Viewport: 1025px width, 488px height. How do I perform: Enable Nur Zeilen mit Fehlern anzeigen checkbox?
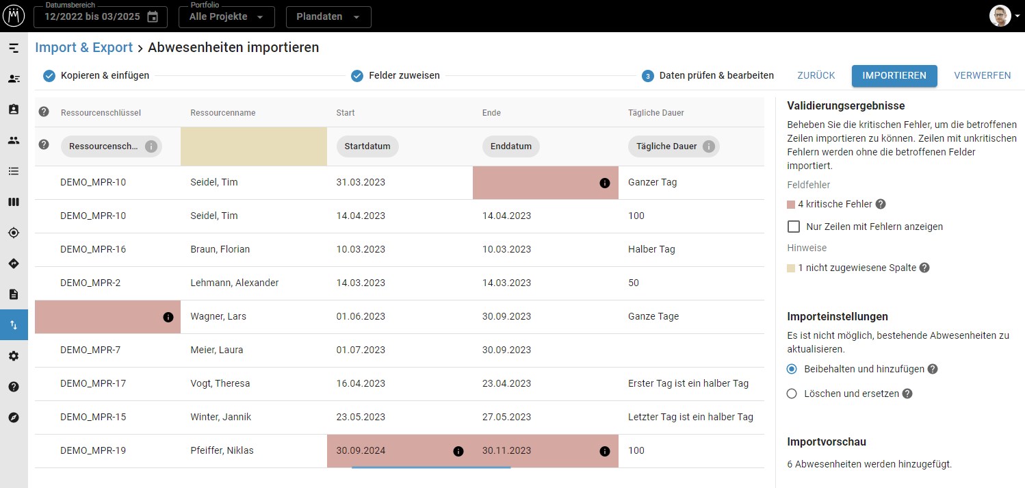(x=794, y=227)
